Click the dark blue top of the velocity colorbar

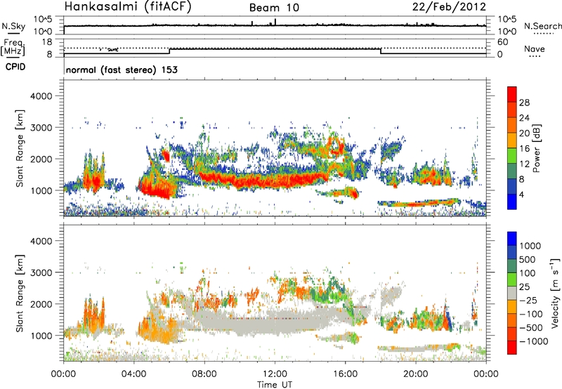(512, 239)
